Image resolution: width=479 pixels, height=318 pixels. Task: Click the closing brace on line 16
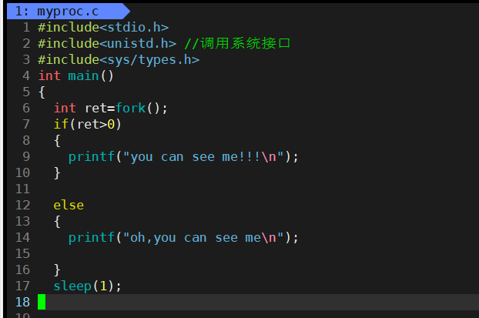pos(57,269)
